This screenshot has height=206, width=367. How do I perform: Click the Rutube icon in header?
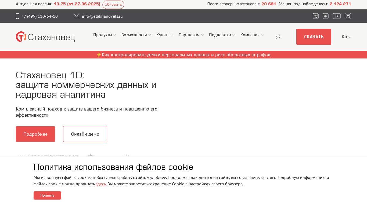(x=348, y=16)
